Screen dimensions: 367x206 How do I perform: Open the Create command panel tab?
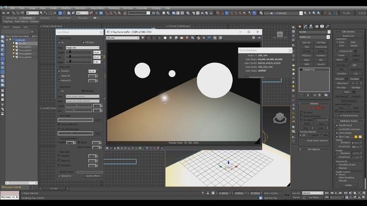300,27
